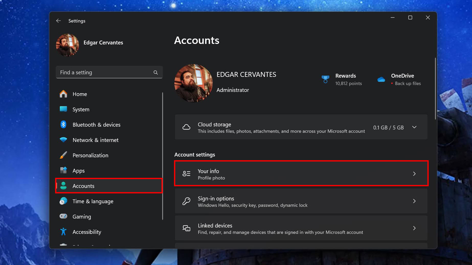
Task: Click the Linked devices icon
Action: click(186, 228)
